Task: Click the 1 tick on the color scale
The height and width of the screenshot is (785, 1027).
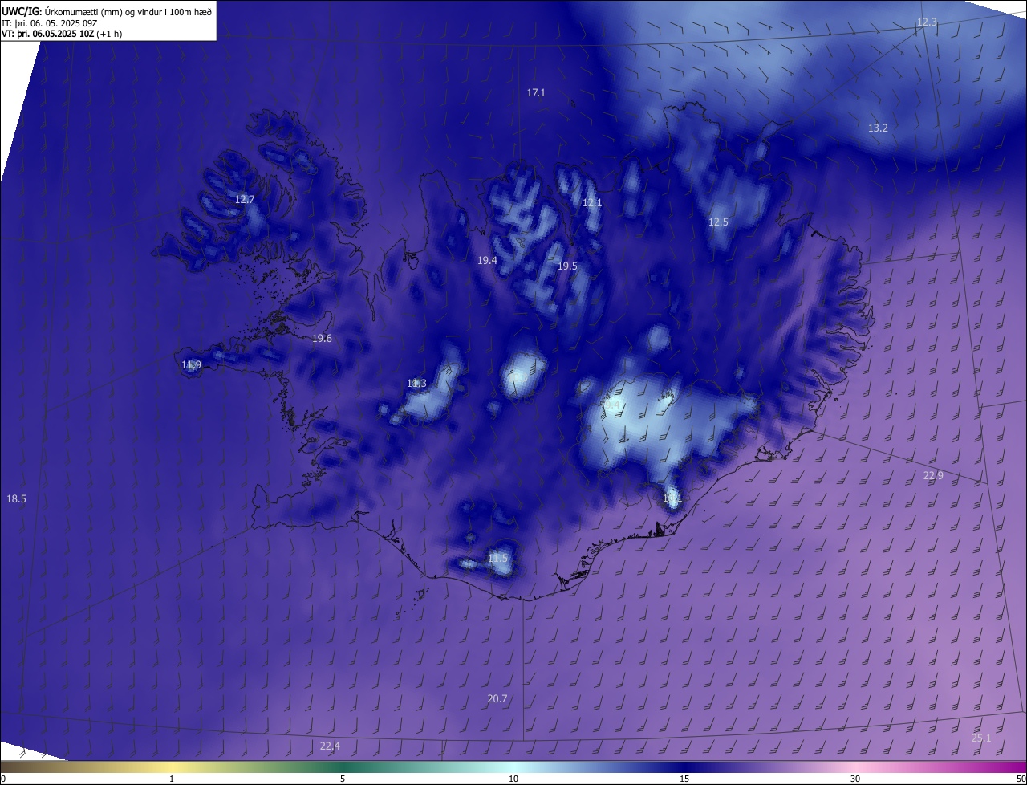Action: (172, 779)
